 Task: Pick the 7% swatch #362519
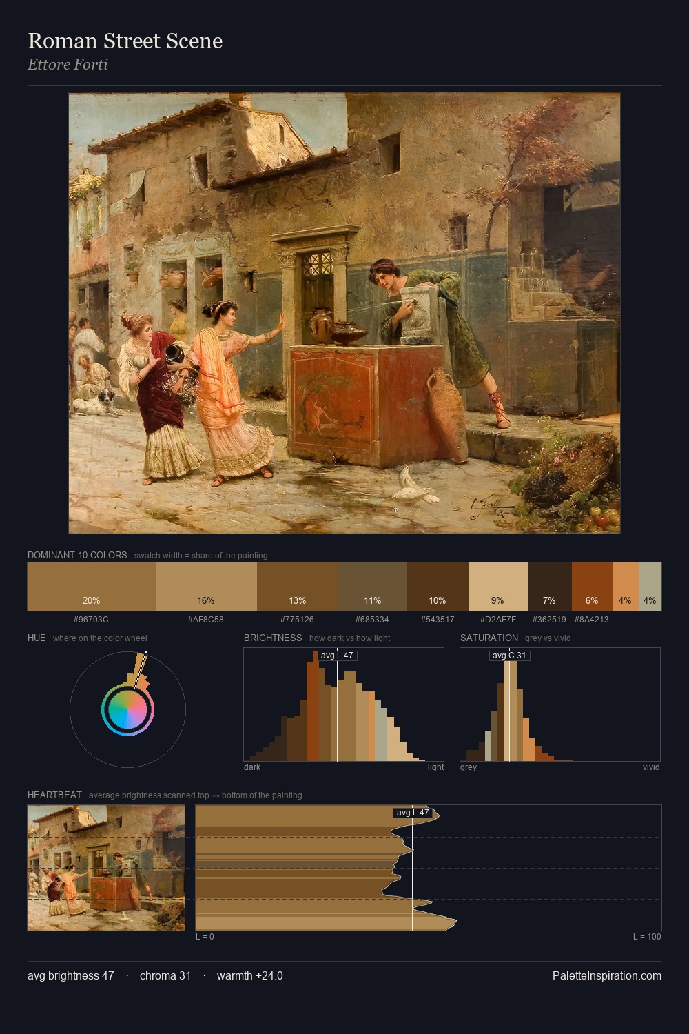(x=549, y=587)
